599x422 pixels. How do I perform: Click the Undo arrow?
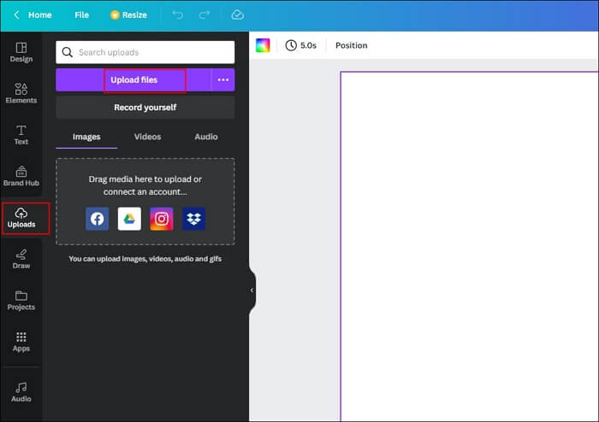click(178, 15)
